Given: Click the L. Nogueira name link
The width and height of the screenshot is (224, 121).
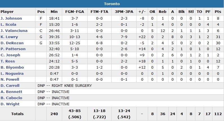Looking at the screenshot, I should pyautogui.click(x=12, y=73).
